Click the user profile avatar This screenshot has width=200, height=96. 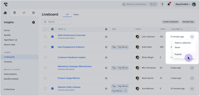(194, 5)
